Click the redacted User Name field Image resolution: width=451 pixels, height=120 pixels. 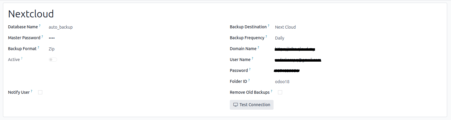pos(298,60)
